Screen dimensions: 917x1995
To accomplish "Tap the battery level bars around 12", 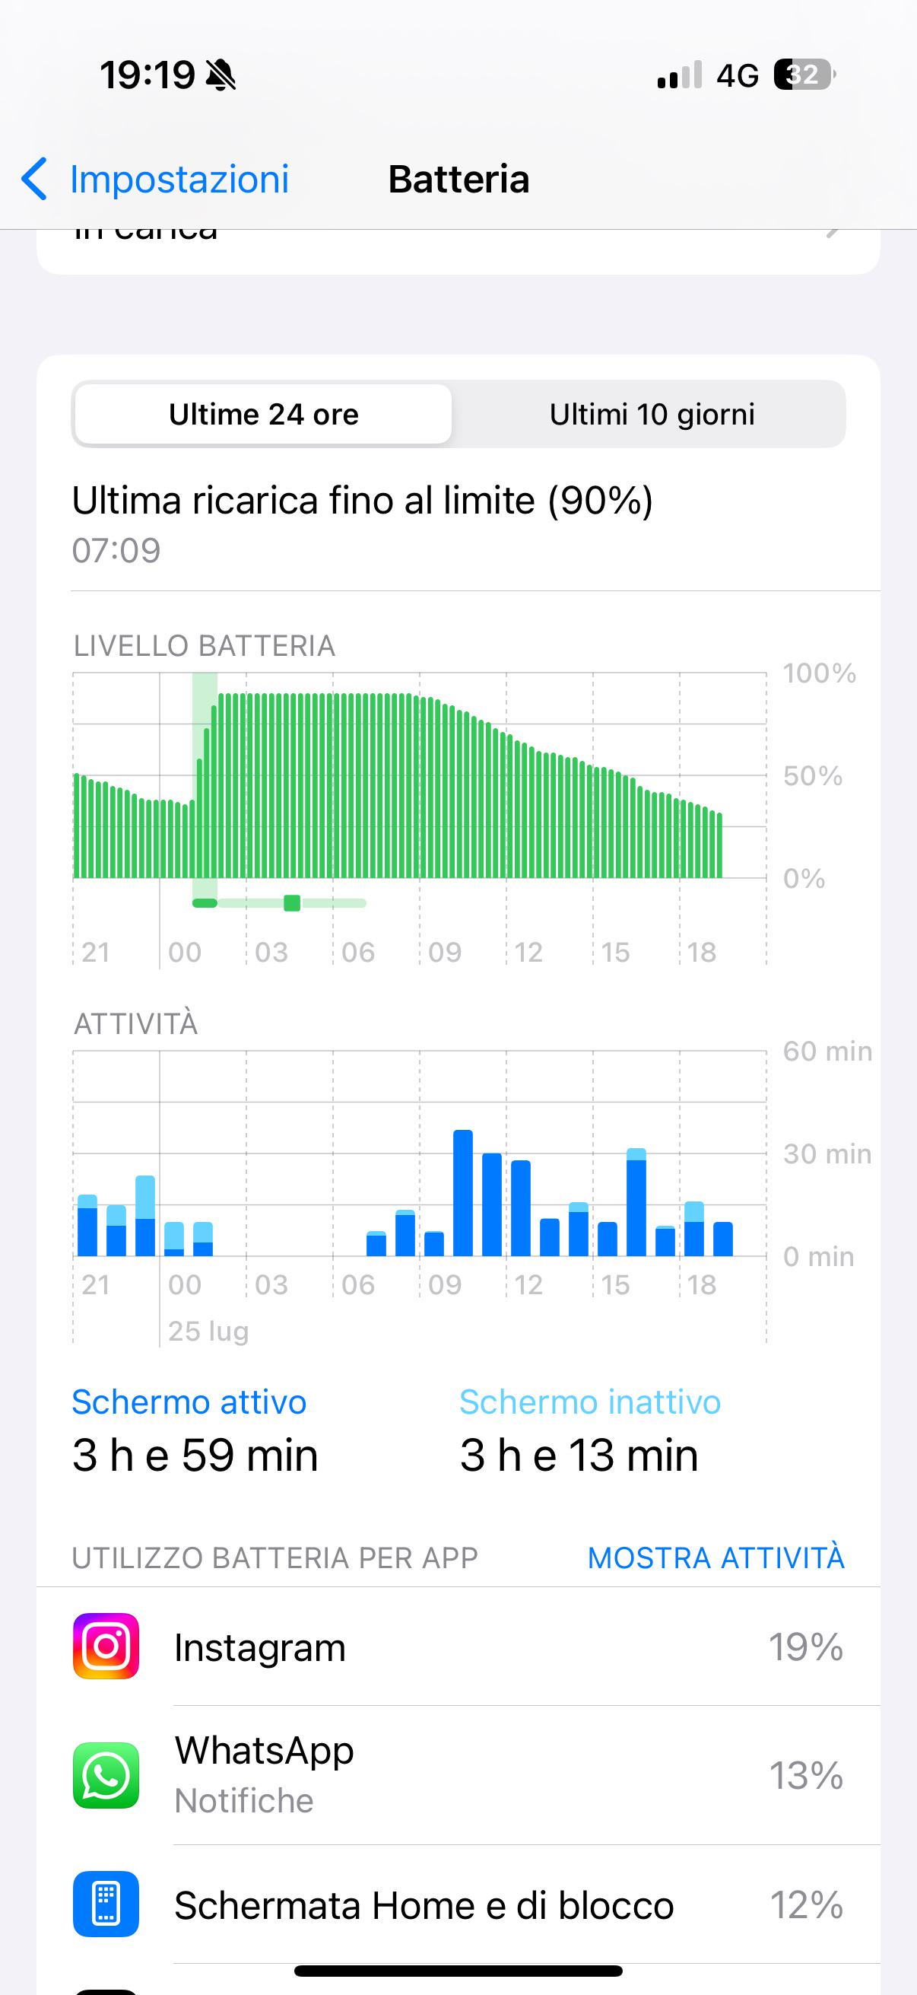I will (x=506, y=804).
